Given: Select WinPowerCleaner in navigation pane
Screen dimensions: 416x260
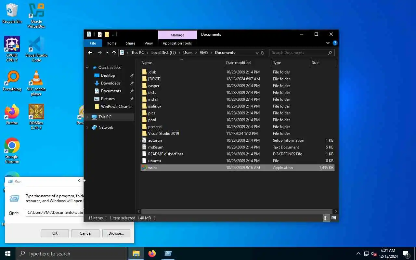Looking at the screenshot, I should click(x=116, y=107).
